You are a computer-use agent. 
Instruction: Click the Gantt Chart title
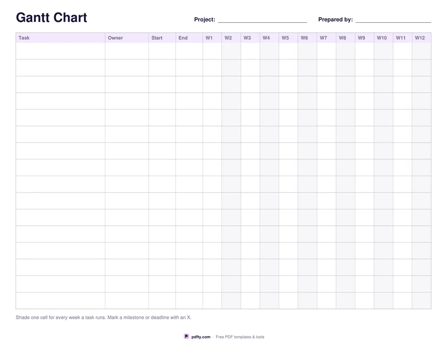51,17
